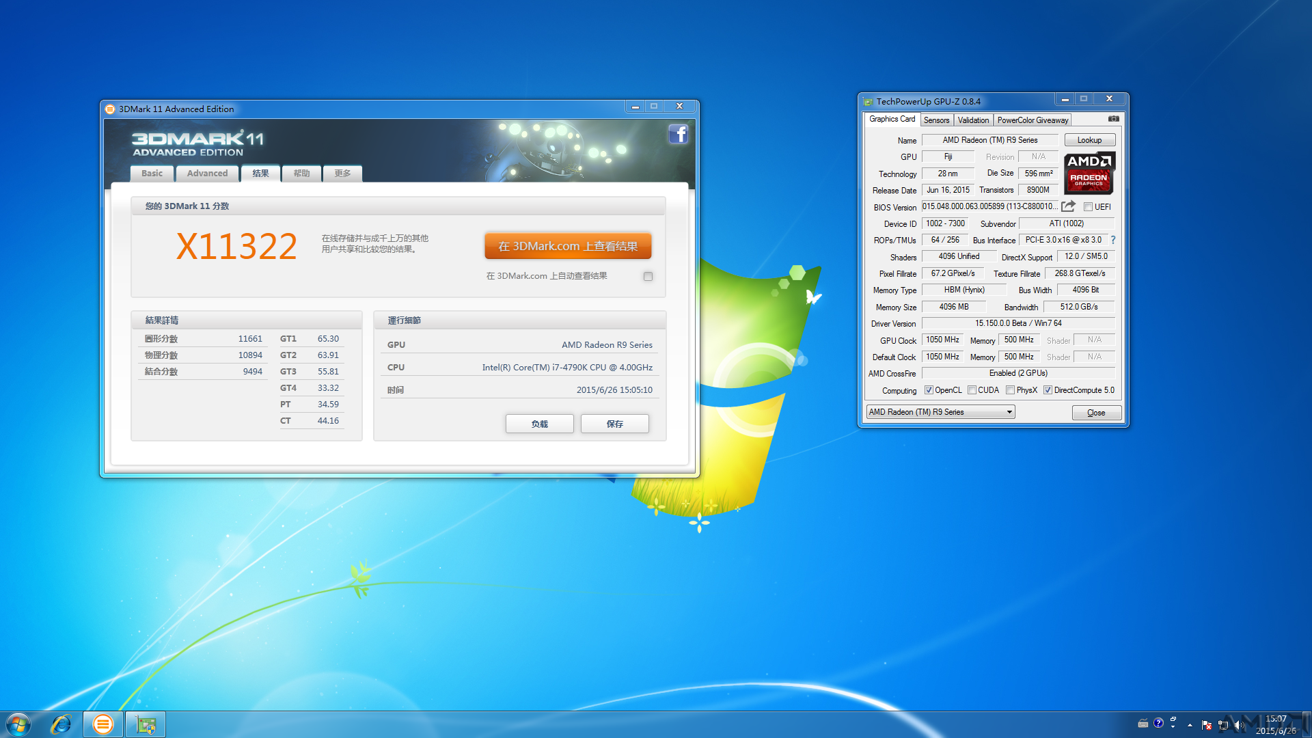Click the BIOS version share icon in GPU-Z
This screenshot has width=1312, height=738.
pos(1068,206)
